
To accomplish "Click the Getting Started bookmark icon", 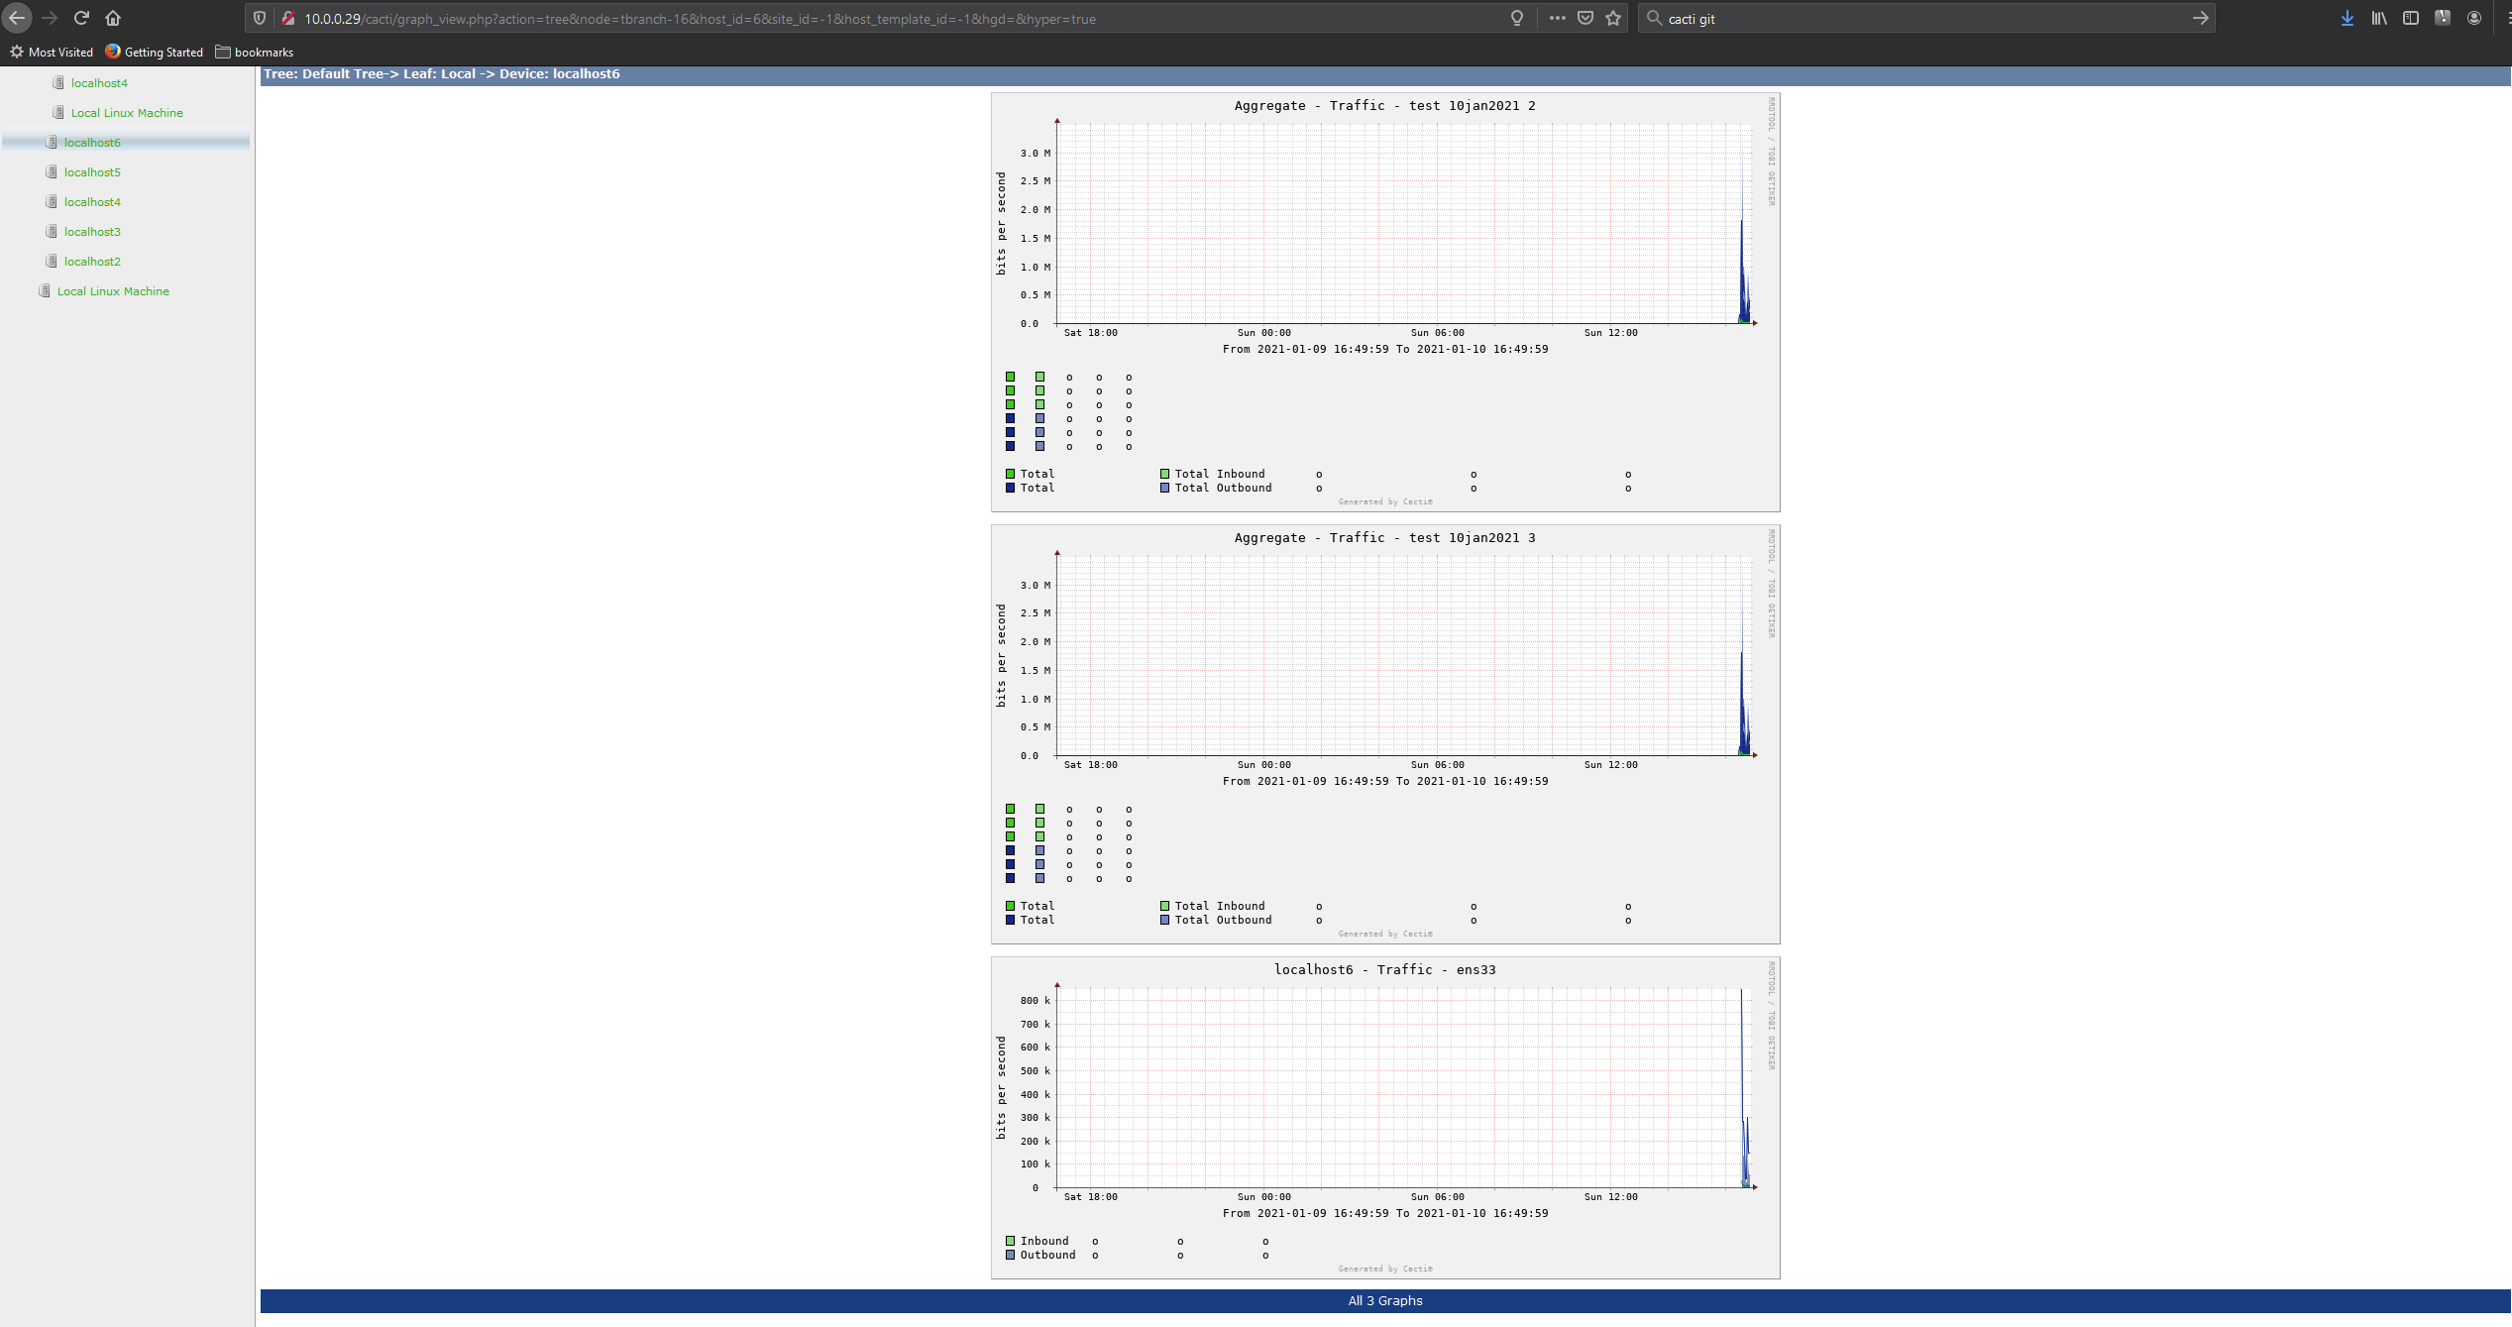I will click(111, 52).
